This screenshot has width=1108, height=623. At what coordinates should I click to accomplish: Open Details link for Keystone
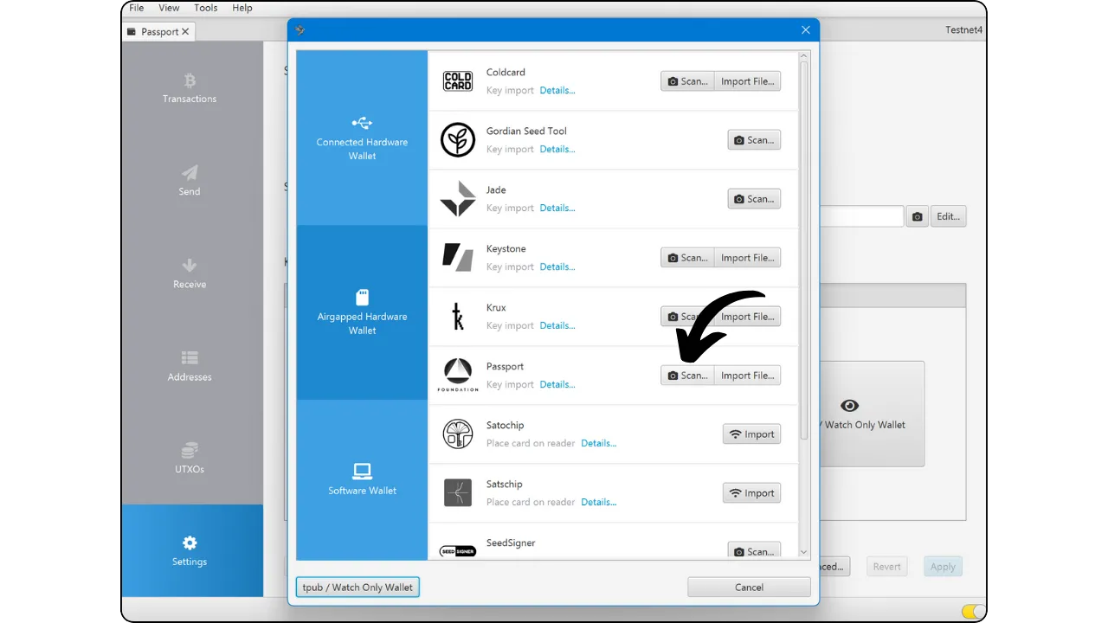(x=557, y=267)
